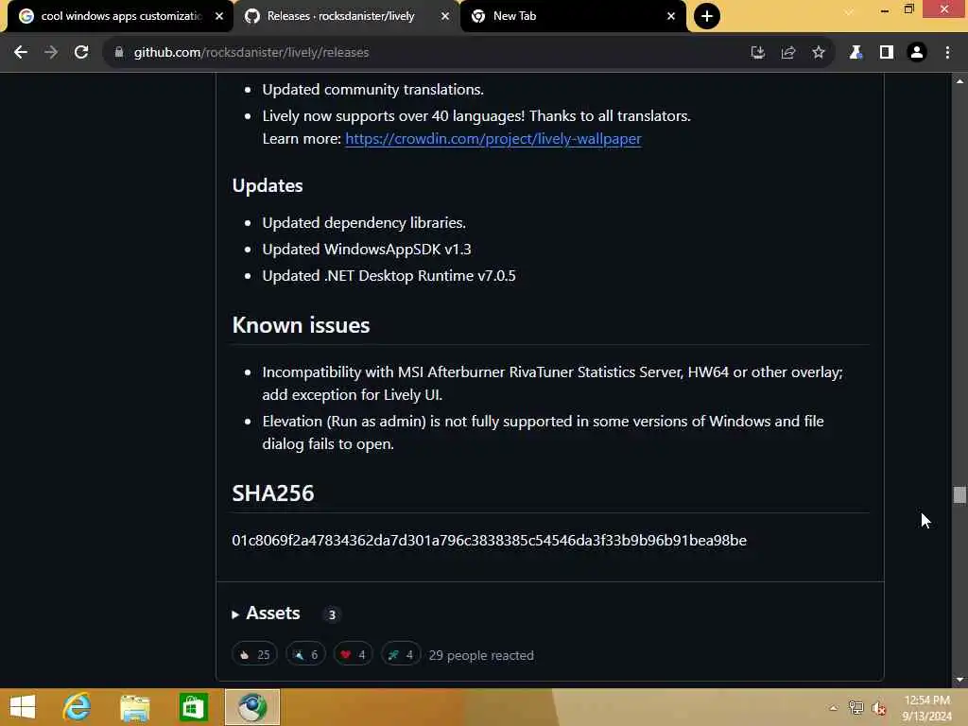
Task: Click the scrollbar down arrow
Action: (x=959, y=680)
